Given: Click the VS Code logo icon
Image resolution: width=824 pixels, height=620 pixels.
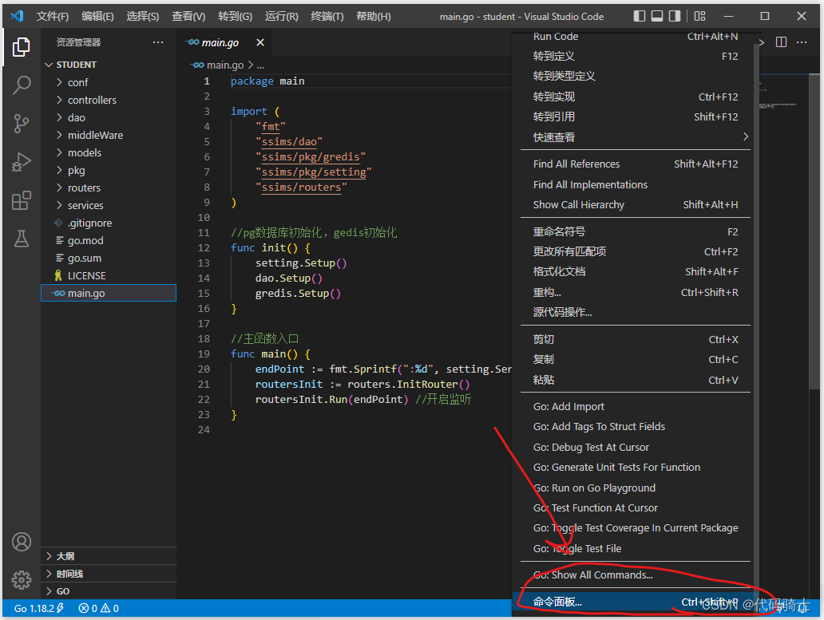Looking at the screenshot, I should coord(17,16).
